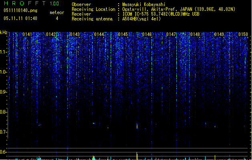252x160 pixels.
Task: Click the meteor count label
Action: coord(57,12)
